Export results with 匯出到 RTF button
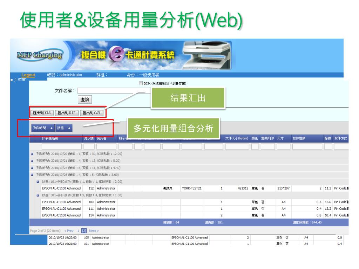This screenshot has height=269, width=359. click(67, 113)
